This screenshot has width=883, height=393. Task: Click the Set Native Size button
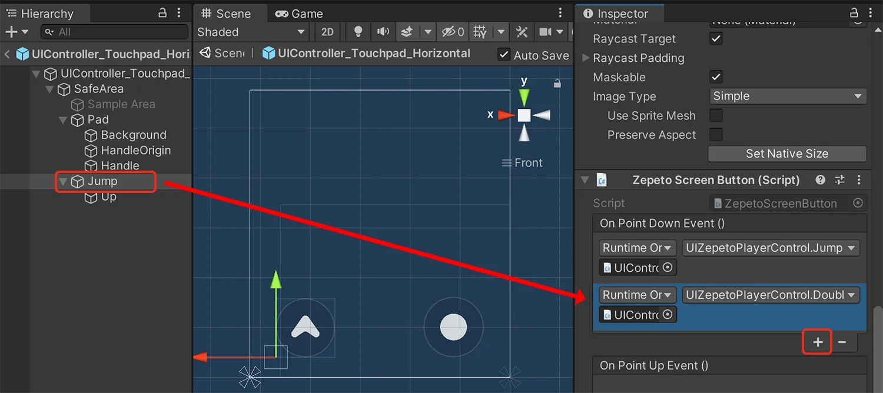[x=787, y=154]
